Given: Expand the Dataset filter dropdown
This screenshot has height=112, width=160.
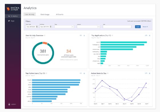Looking at the screenshot, I should tap(99, 27).
